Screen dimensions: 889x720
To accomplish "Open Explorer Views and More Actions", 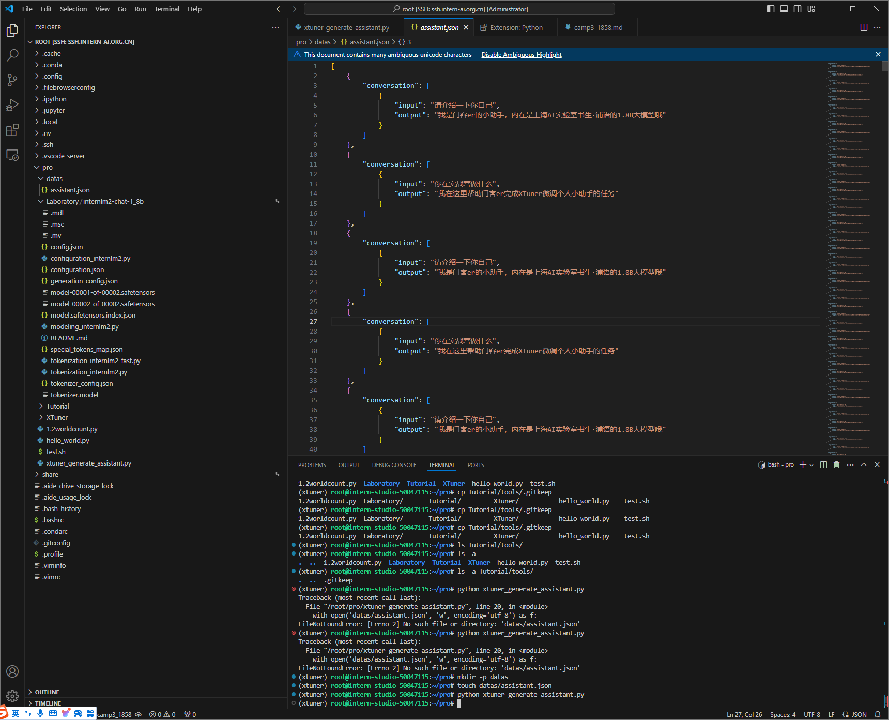I will pyautogui.click(x=275, y=27).
